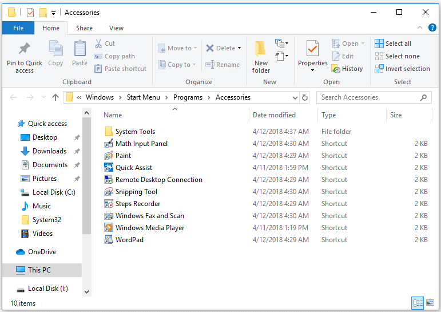Switch to the Home ribbon tab
The width and height of the screenshot is (441, 312).
click(x=51, y=28)
